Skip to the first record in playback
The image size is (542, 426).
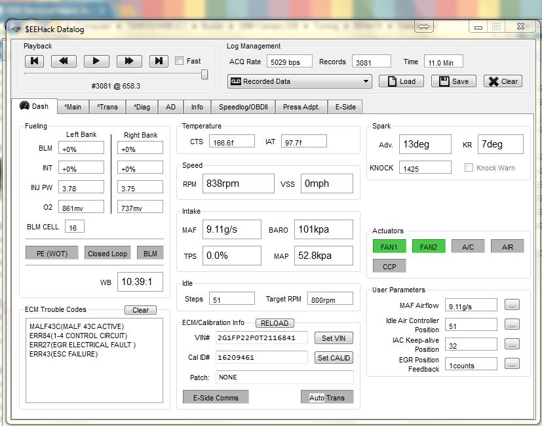click(35, 61)
